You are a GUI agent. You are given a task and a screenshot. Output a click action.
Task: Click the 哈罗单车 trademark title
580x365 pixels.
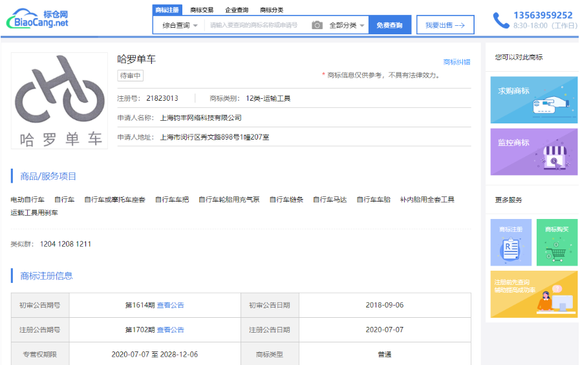(136, 59)
